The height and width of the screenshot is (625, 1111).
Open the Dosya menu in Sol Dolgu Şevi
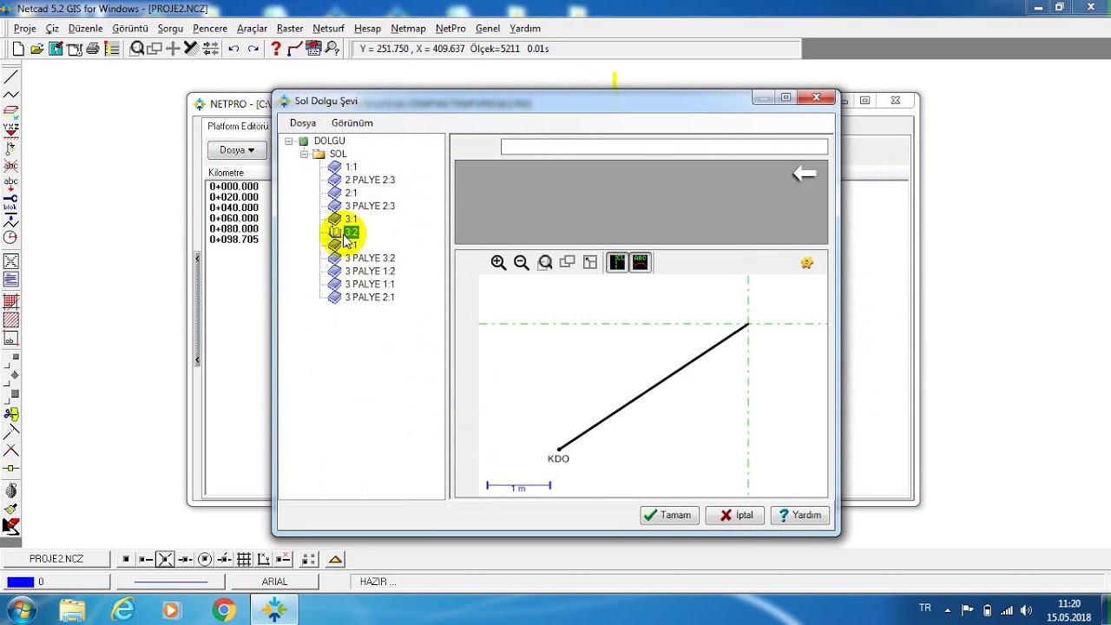303,123
